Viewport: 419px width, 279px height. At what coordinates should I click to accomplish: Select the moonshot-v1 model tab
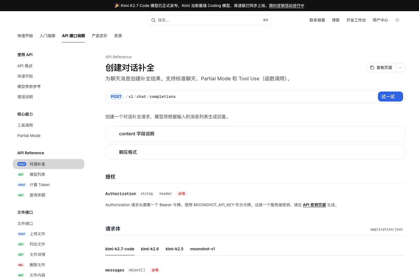pos(203,249)
